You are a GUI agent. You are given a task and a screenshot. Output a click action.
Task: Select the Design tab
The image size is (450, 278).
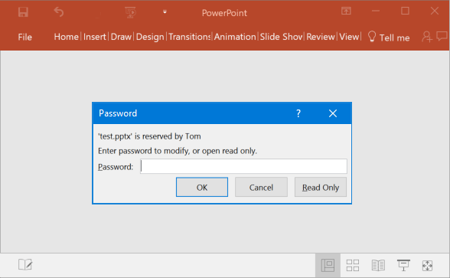coord(150,37)
